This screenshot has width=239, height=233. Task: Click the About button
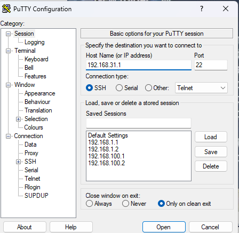25,227
